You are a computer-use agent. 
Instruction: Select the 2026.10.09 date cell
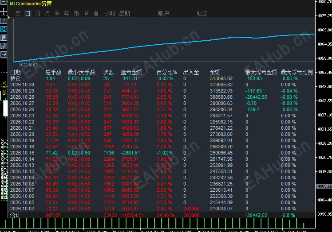click(x=22, y=178)
